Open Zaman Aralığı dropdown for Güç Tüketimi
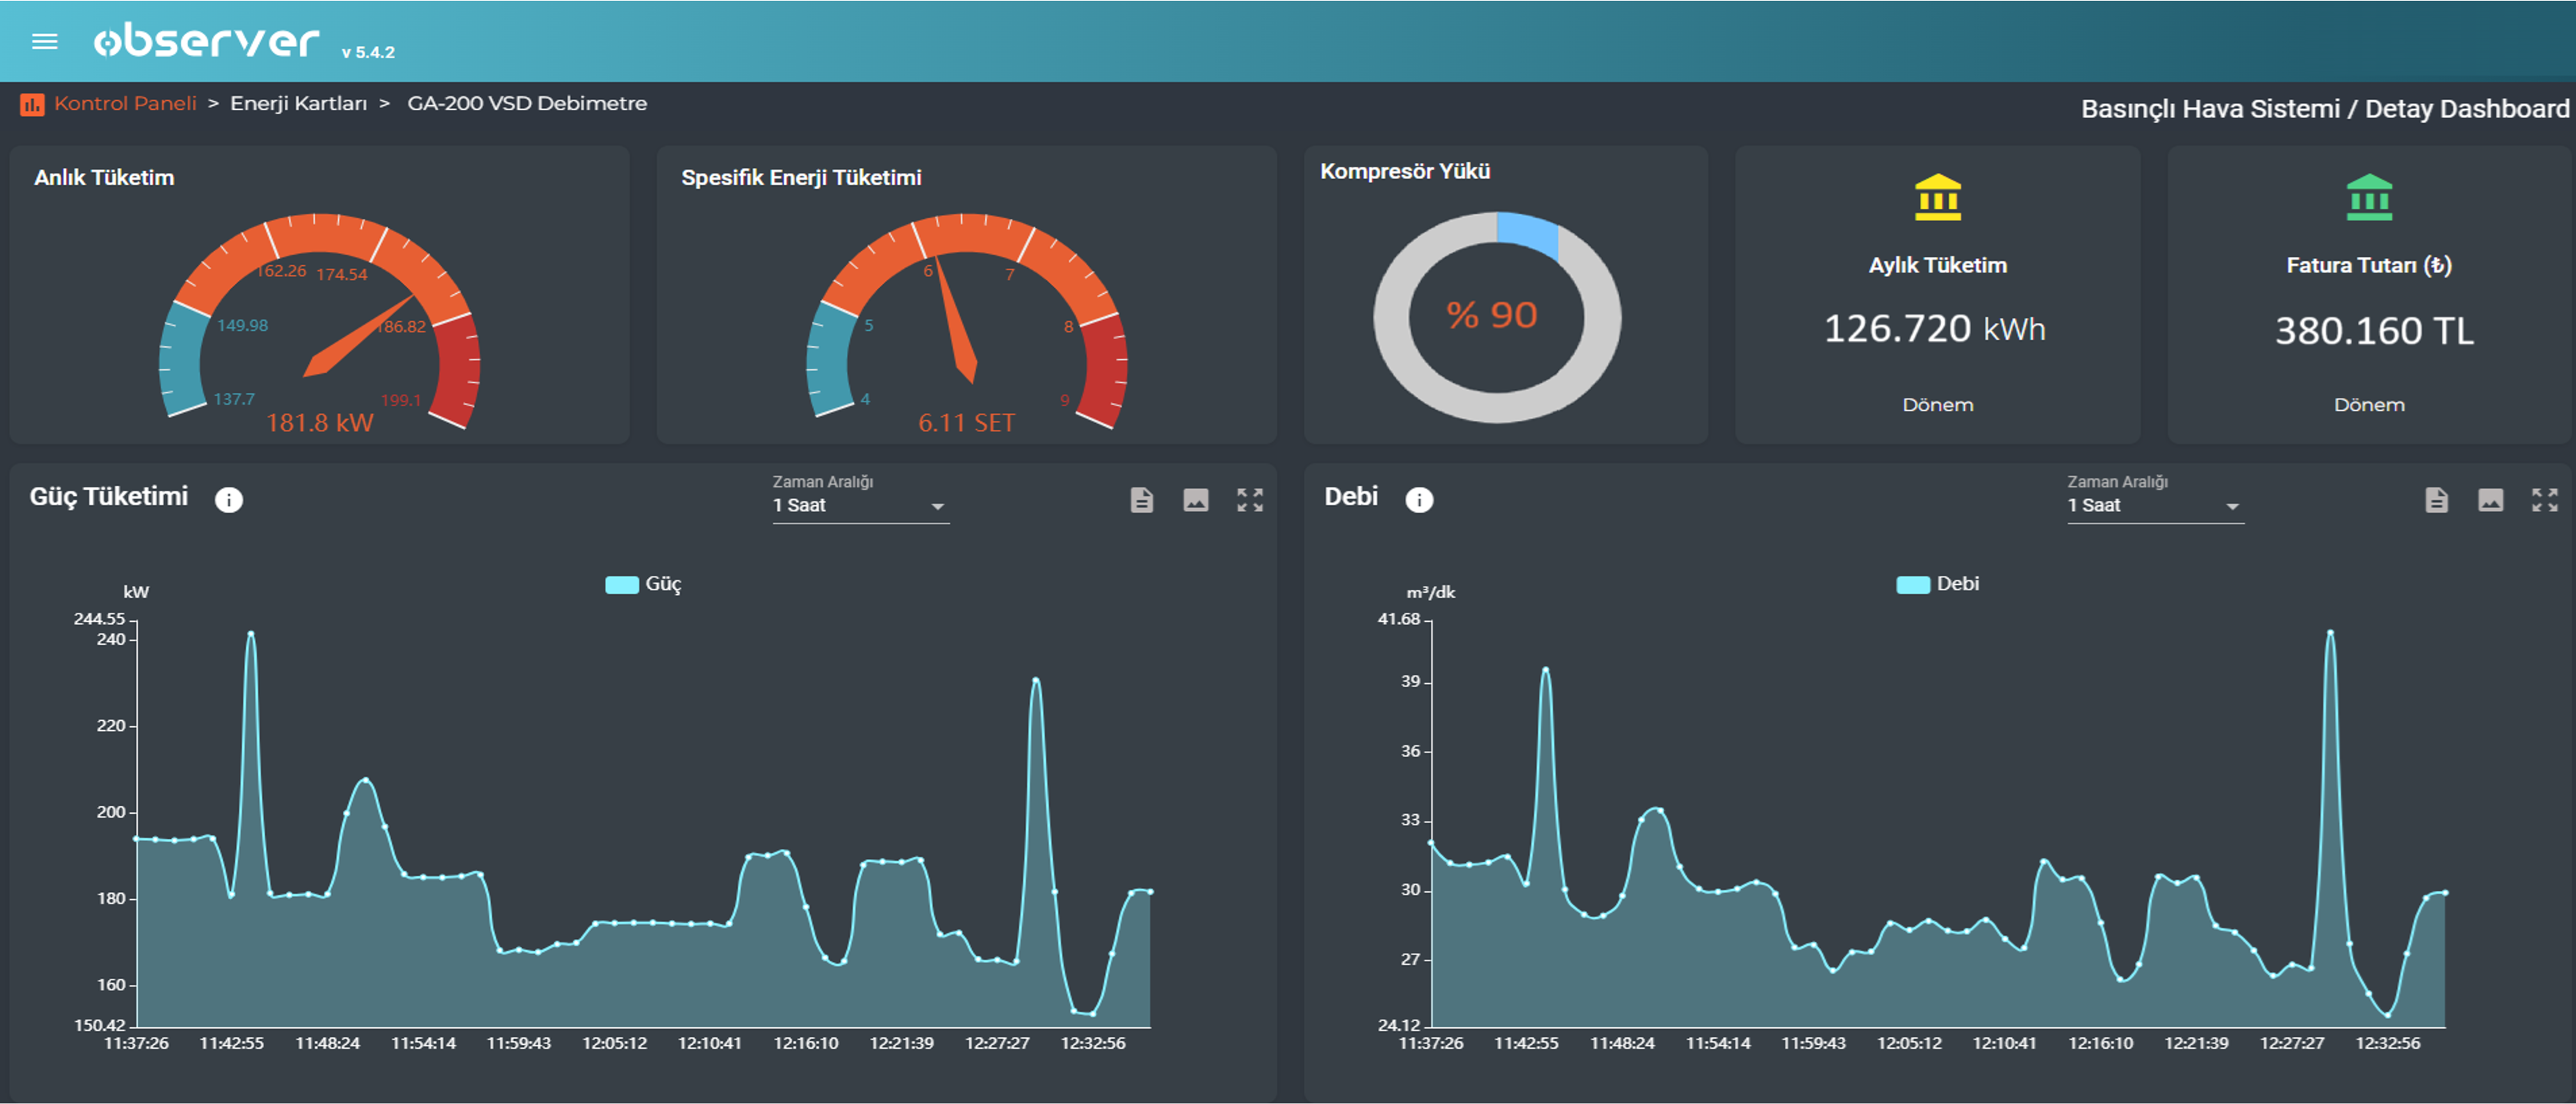2576x1104 pixels. [860, 505]
